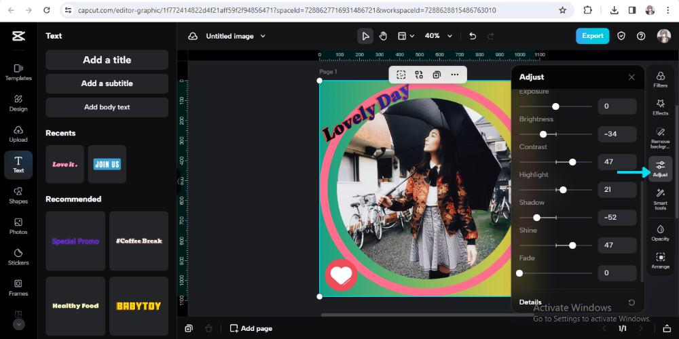679x339 pixels.
Task: Click the shield privacy icon
Action: [621, 37]
